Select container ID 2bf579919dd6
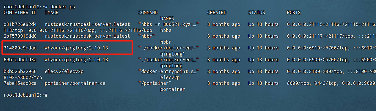 [x=20, y=36]
